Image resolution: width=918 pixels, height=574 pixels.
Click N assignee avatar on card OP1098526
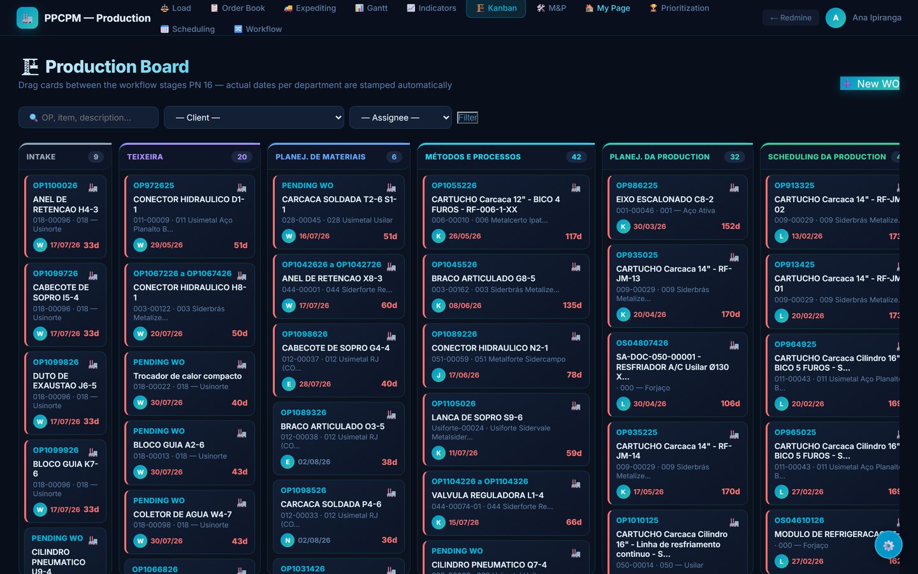point(288,540)
